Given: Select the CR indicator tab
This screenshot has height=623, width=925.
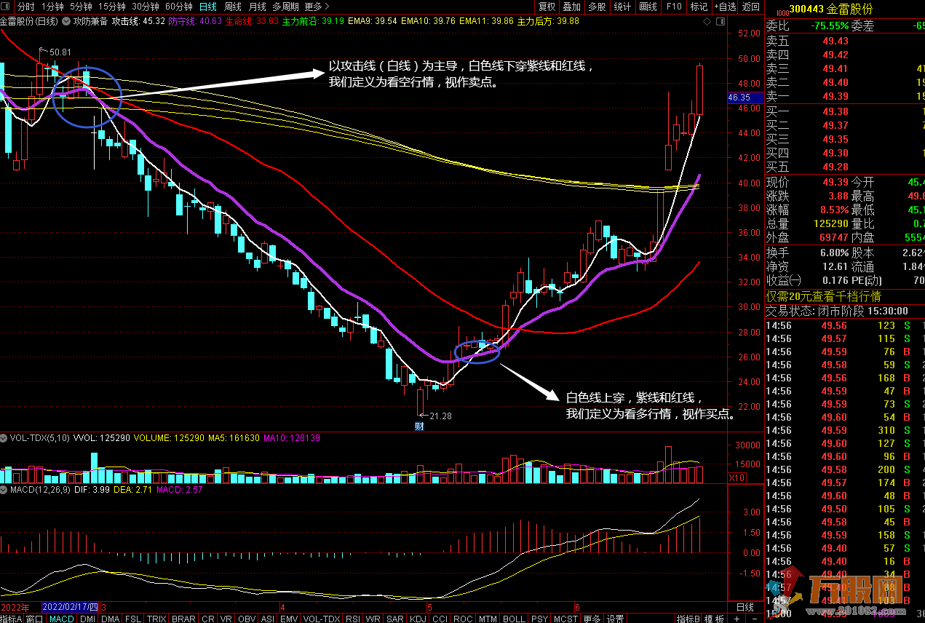Looking at the screenshot, I should [x=208, y=619].
